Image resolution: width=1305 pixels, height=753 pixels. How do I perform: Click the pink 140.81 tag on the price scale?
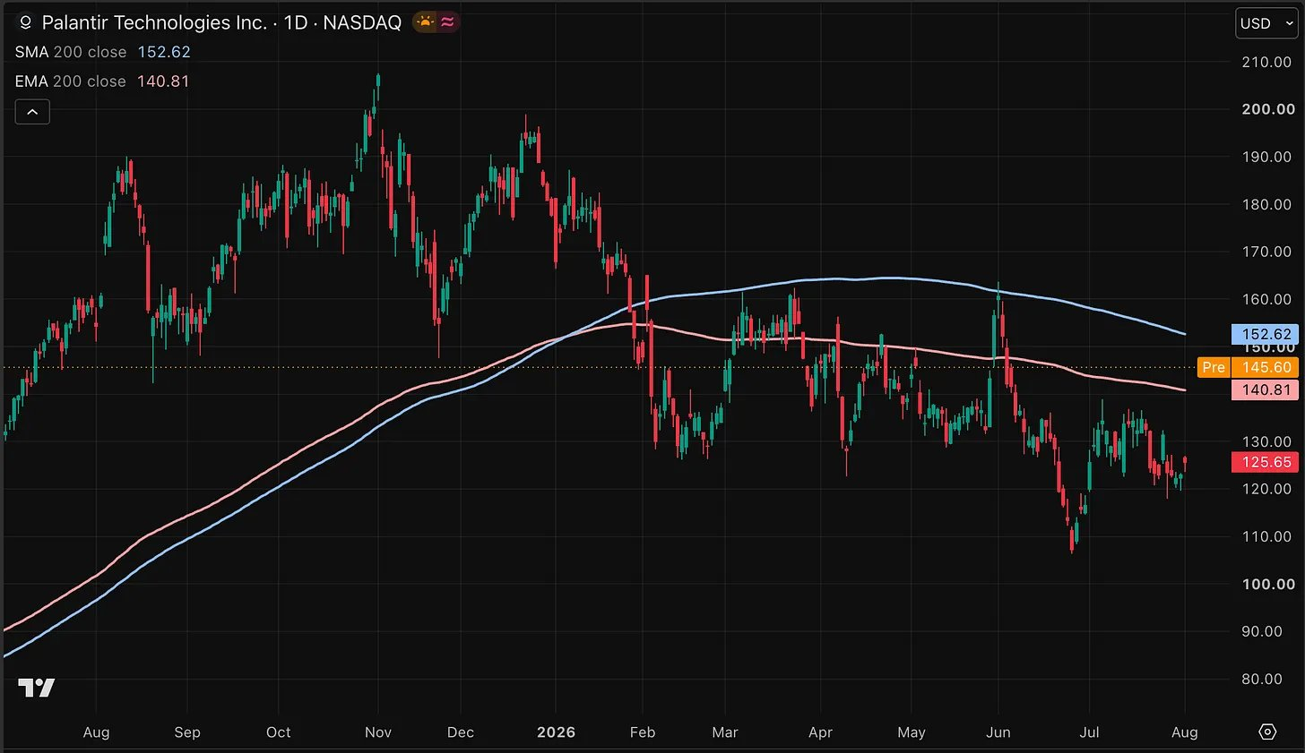[1265, 389]
